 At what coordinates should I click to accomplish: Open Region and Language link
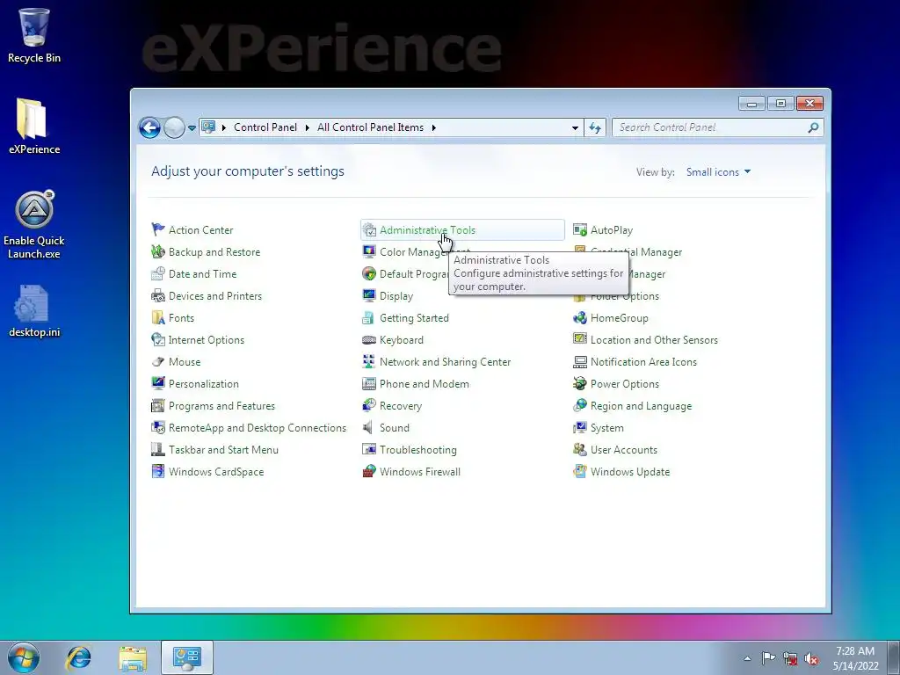641,406
